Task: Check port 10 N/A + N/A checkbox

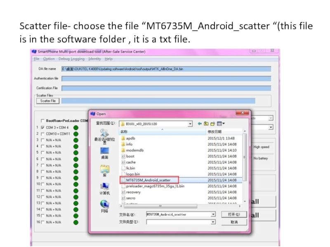Action: (42, 184)
